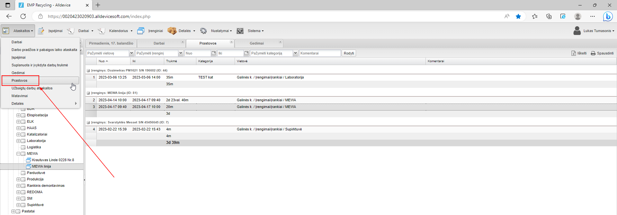Select Gedimai from Ataskaitos menu
The width and height of the screenshot is (617, 215).
click(x=40, y=73)
